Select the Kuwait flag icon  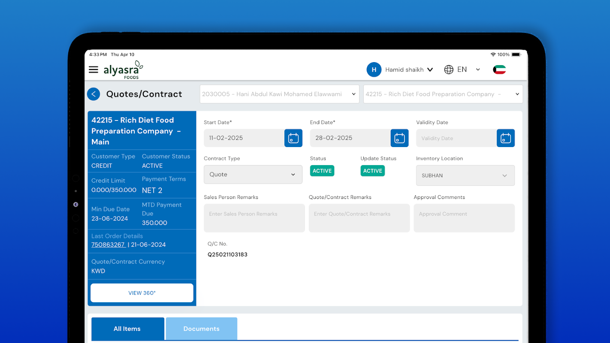coord(499,69)
